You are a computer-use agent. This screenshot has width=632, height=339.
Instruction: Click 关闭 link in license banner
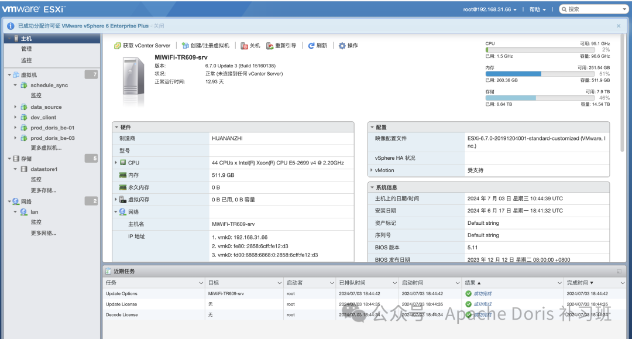(x=159, y=26)
